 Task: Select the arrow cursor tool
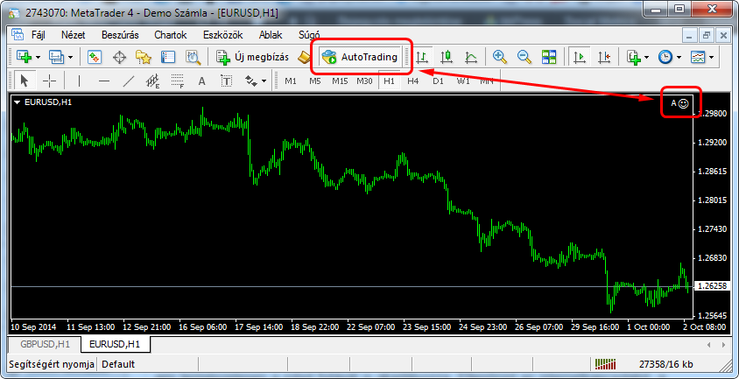pyautogui.click(x=25, y=81)
